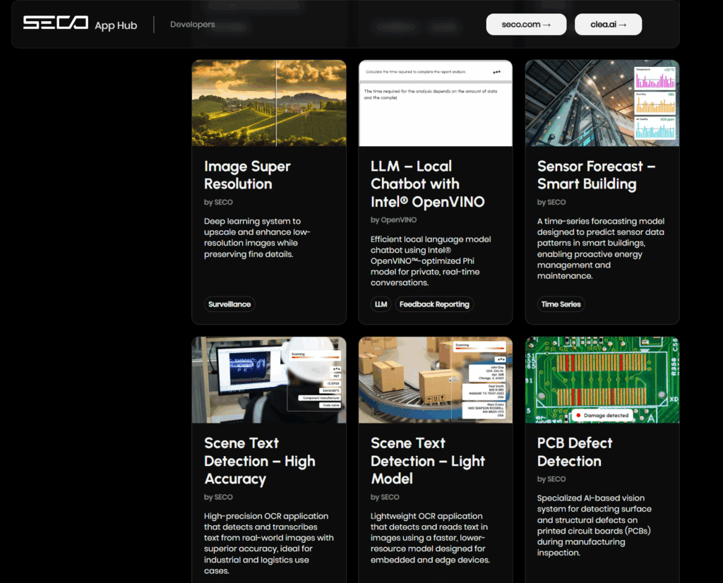Click 'by SECO' under Sensor Forecast

click(551, 202)
